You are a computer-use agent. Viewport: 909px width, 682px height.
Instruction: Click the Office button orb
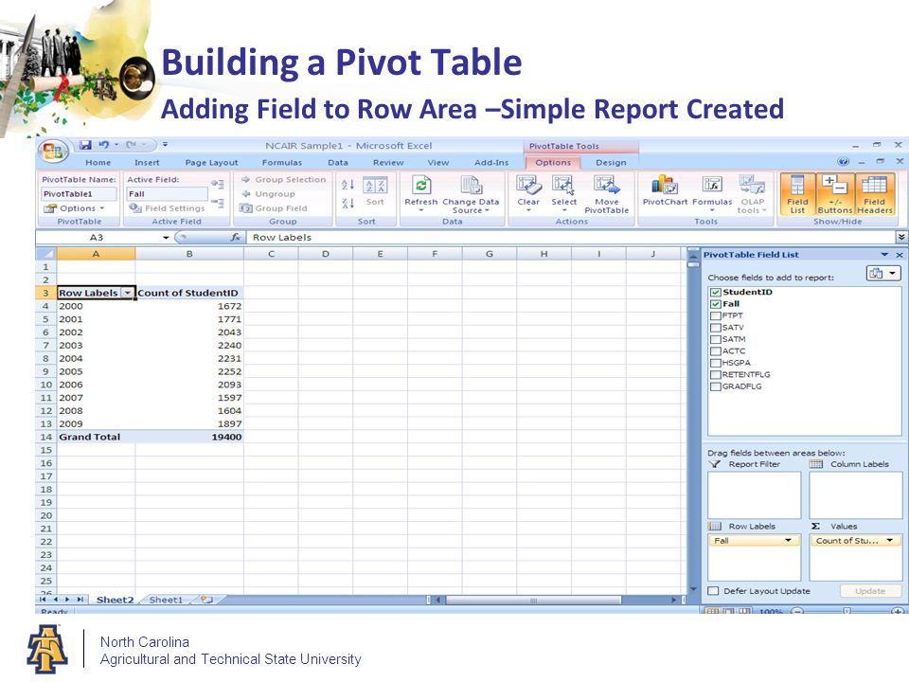[53, 152]
